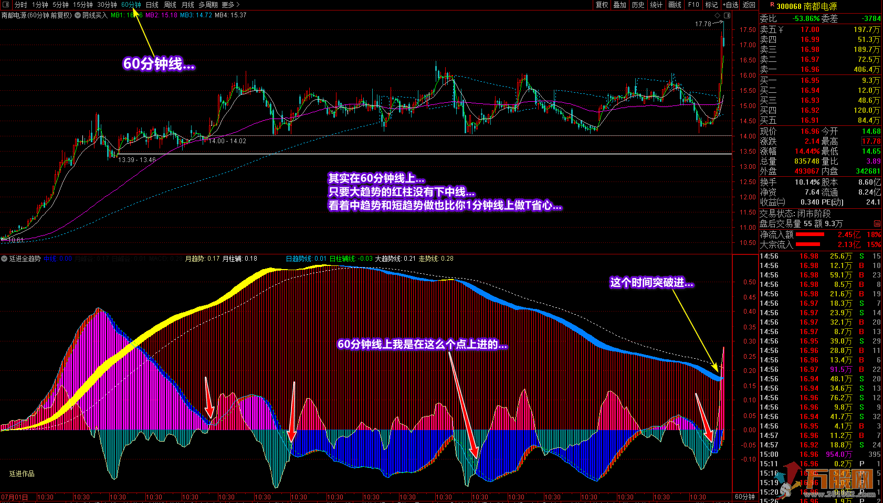Click the 07月01日 date on time axis
The image size is (883, 503).
[x=14, y=497]
